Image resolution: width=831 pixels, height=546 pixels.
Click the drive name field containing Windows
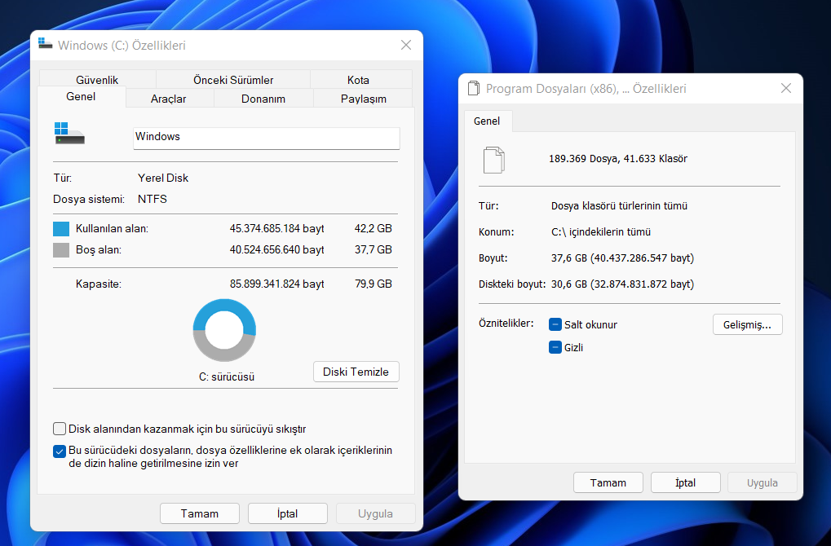pos(267,139)
